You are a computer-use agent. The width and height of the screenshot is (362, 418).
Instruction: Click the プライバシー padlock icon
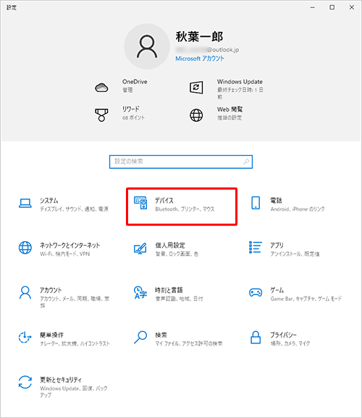tap(256, 338)
